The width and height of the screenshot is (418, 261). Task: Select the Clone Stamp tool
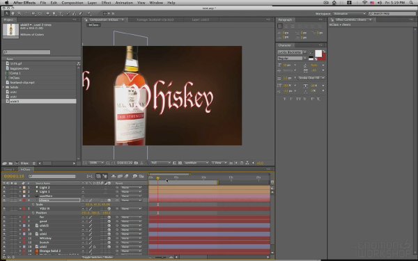click(x=74, y=13)
